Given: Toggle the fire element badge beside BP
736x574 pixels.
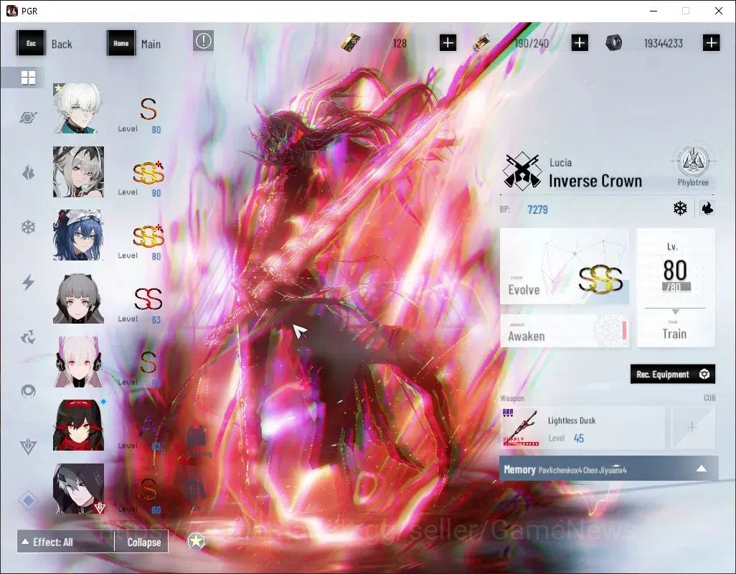Looking at the screenshot, I should (707, 208).
